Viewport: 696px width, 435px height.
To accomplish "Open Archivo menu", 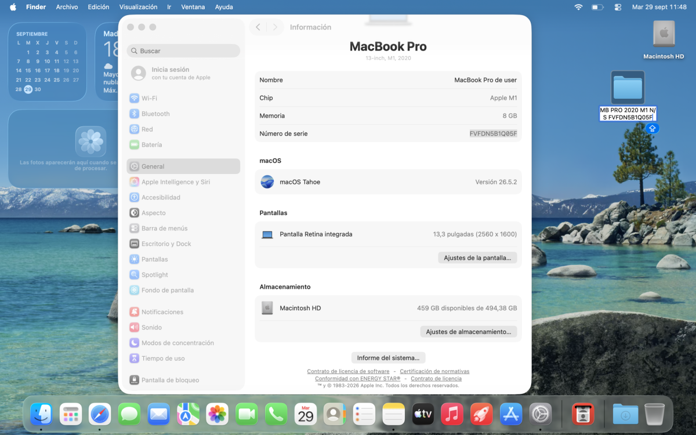I will (x=67, y=7).
